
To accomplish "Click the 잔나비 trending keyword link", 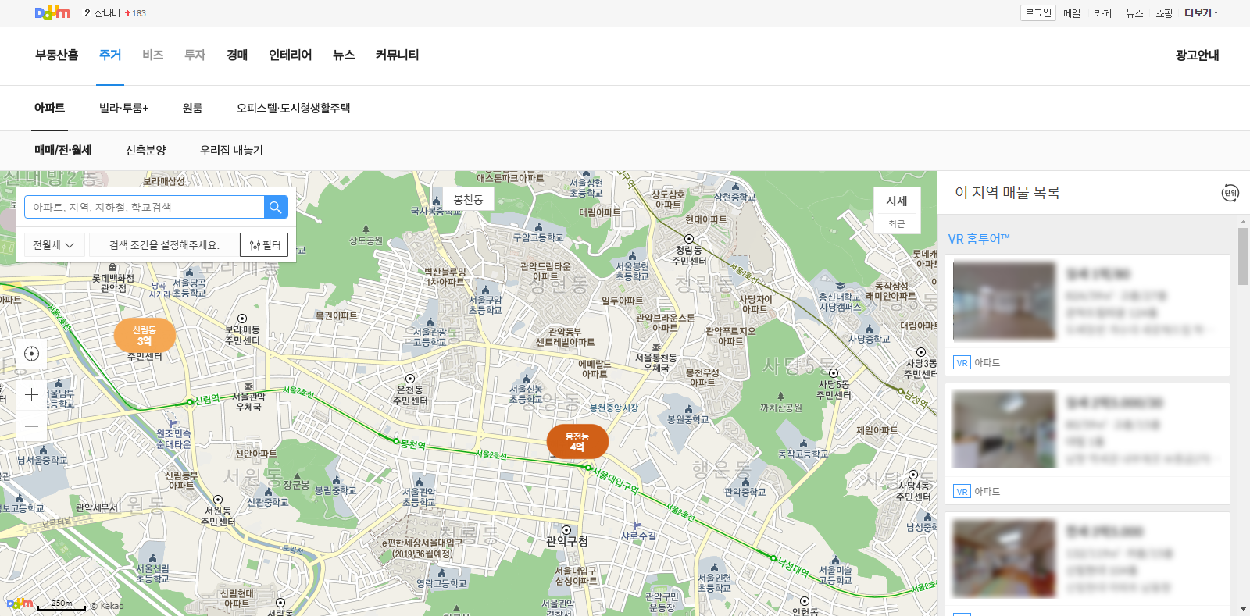I will 107,13.
